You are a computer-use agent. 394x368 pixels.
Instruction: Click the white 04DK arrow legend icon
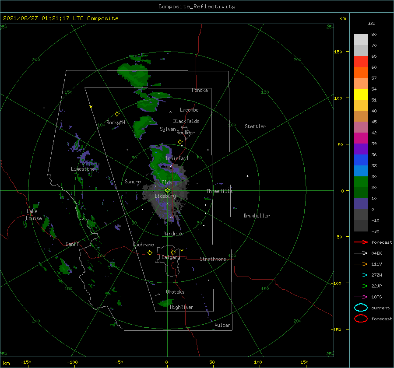pos(361,253)
